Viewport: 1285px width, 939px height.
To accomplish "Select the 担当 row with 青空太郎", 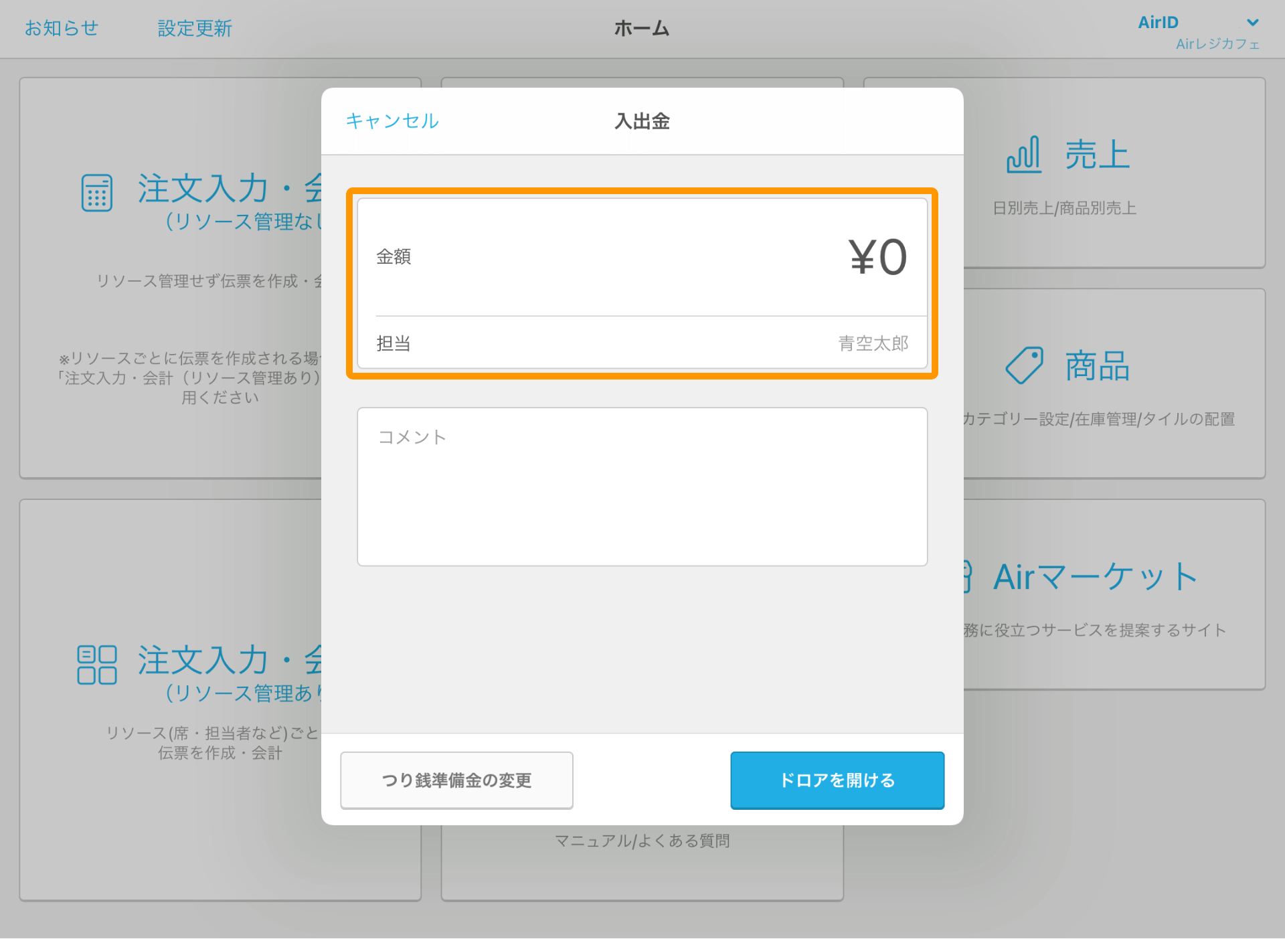I will pos(642,343).
